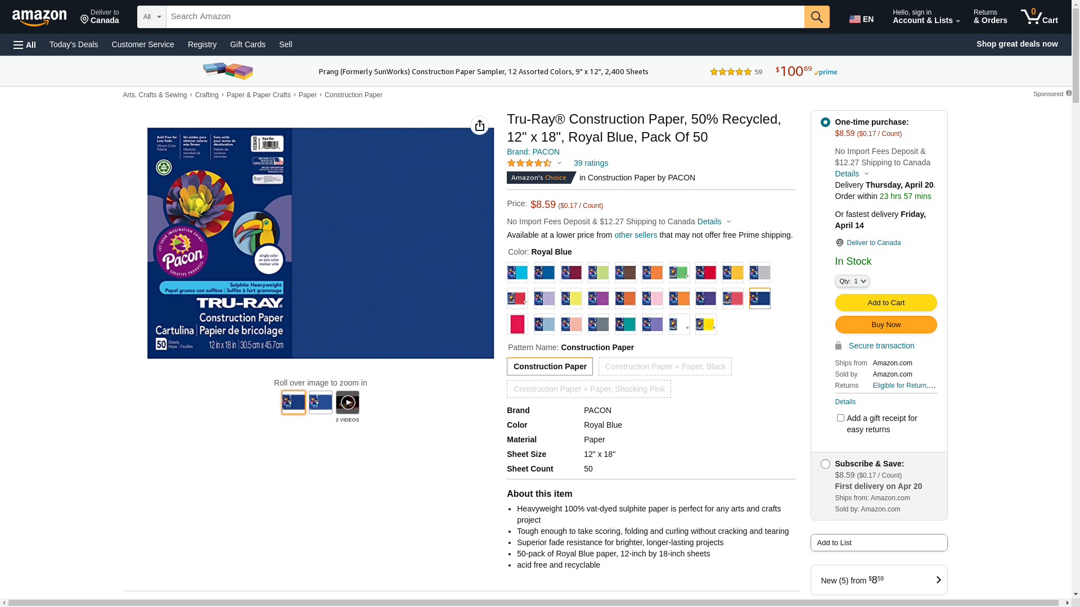Click the Search Amazon input field
The height and width of the screenshot is (607, 1080).
pos(485,17)
